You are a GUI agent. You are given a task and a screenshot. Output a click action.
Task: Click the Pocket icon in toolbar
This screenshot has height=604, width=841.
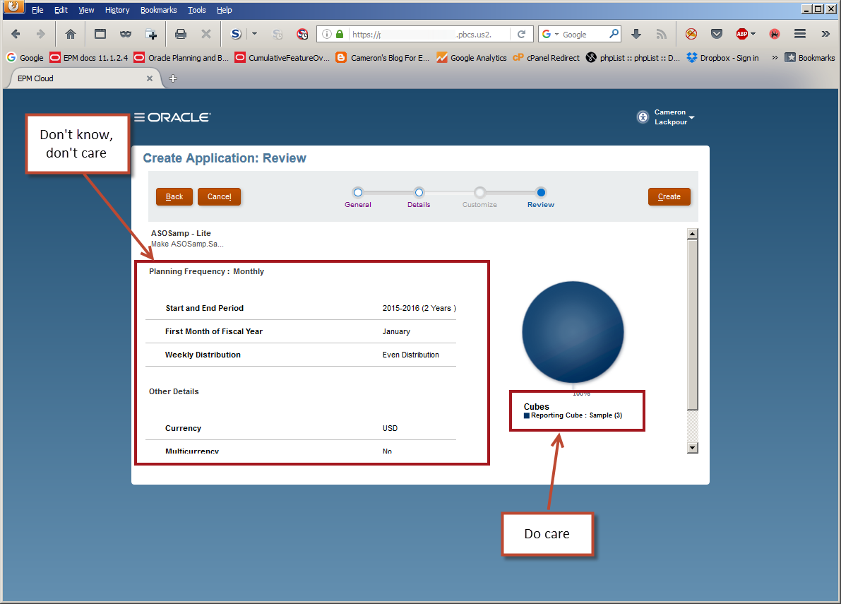click(x=717, y=34)
